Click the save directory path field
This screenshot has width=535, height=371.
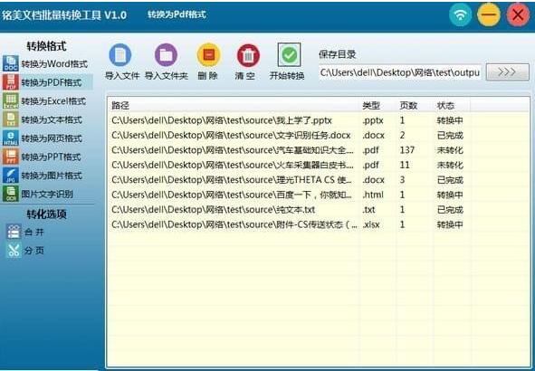[x=400, y=72]
